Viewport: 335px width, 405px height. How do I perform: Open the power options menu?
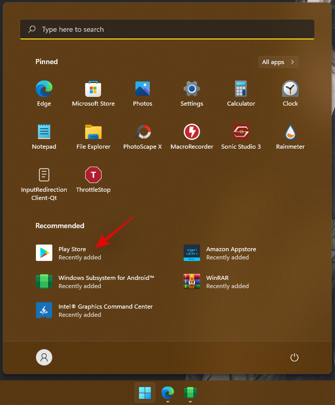[x=294, y=357]
